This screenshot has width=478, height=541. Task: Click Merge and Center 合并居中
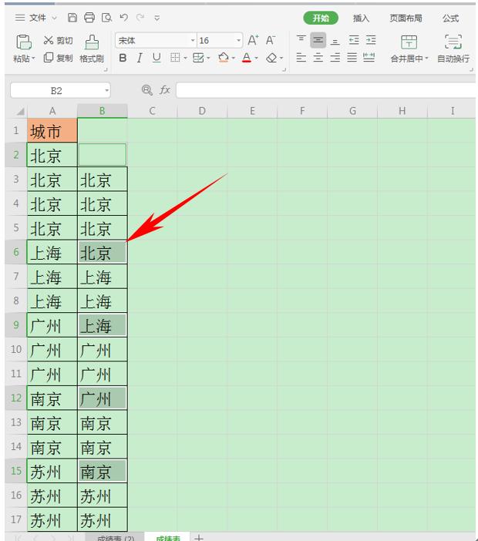(409, 49)
